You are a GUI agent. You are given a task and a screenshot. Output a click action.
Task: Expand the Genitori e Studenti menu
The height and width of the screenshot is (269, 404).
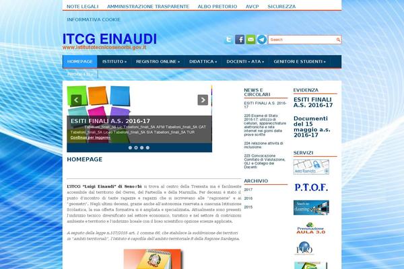point(300,61)
